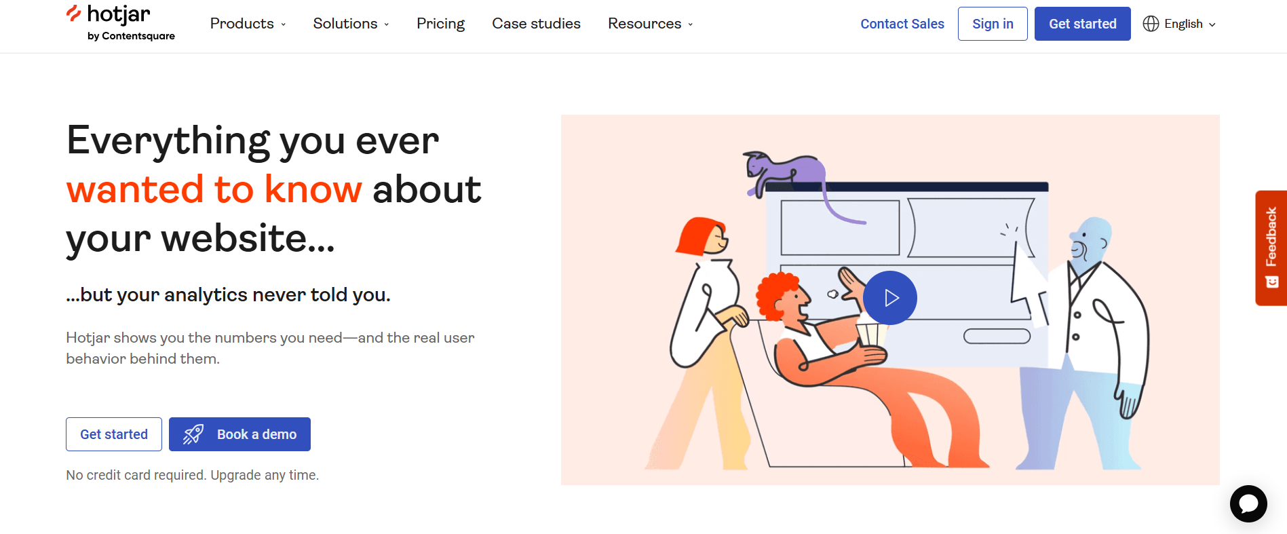Click the rocket icon on Book a demo
Viewport: 1287px width, 534px height.
click(x=193, y=434)
